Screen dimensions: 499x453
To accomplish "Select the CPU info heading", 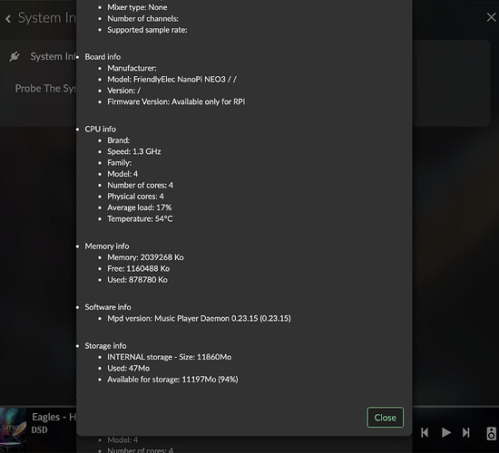I will (x=100, y=129).
